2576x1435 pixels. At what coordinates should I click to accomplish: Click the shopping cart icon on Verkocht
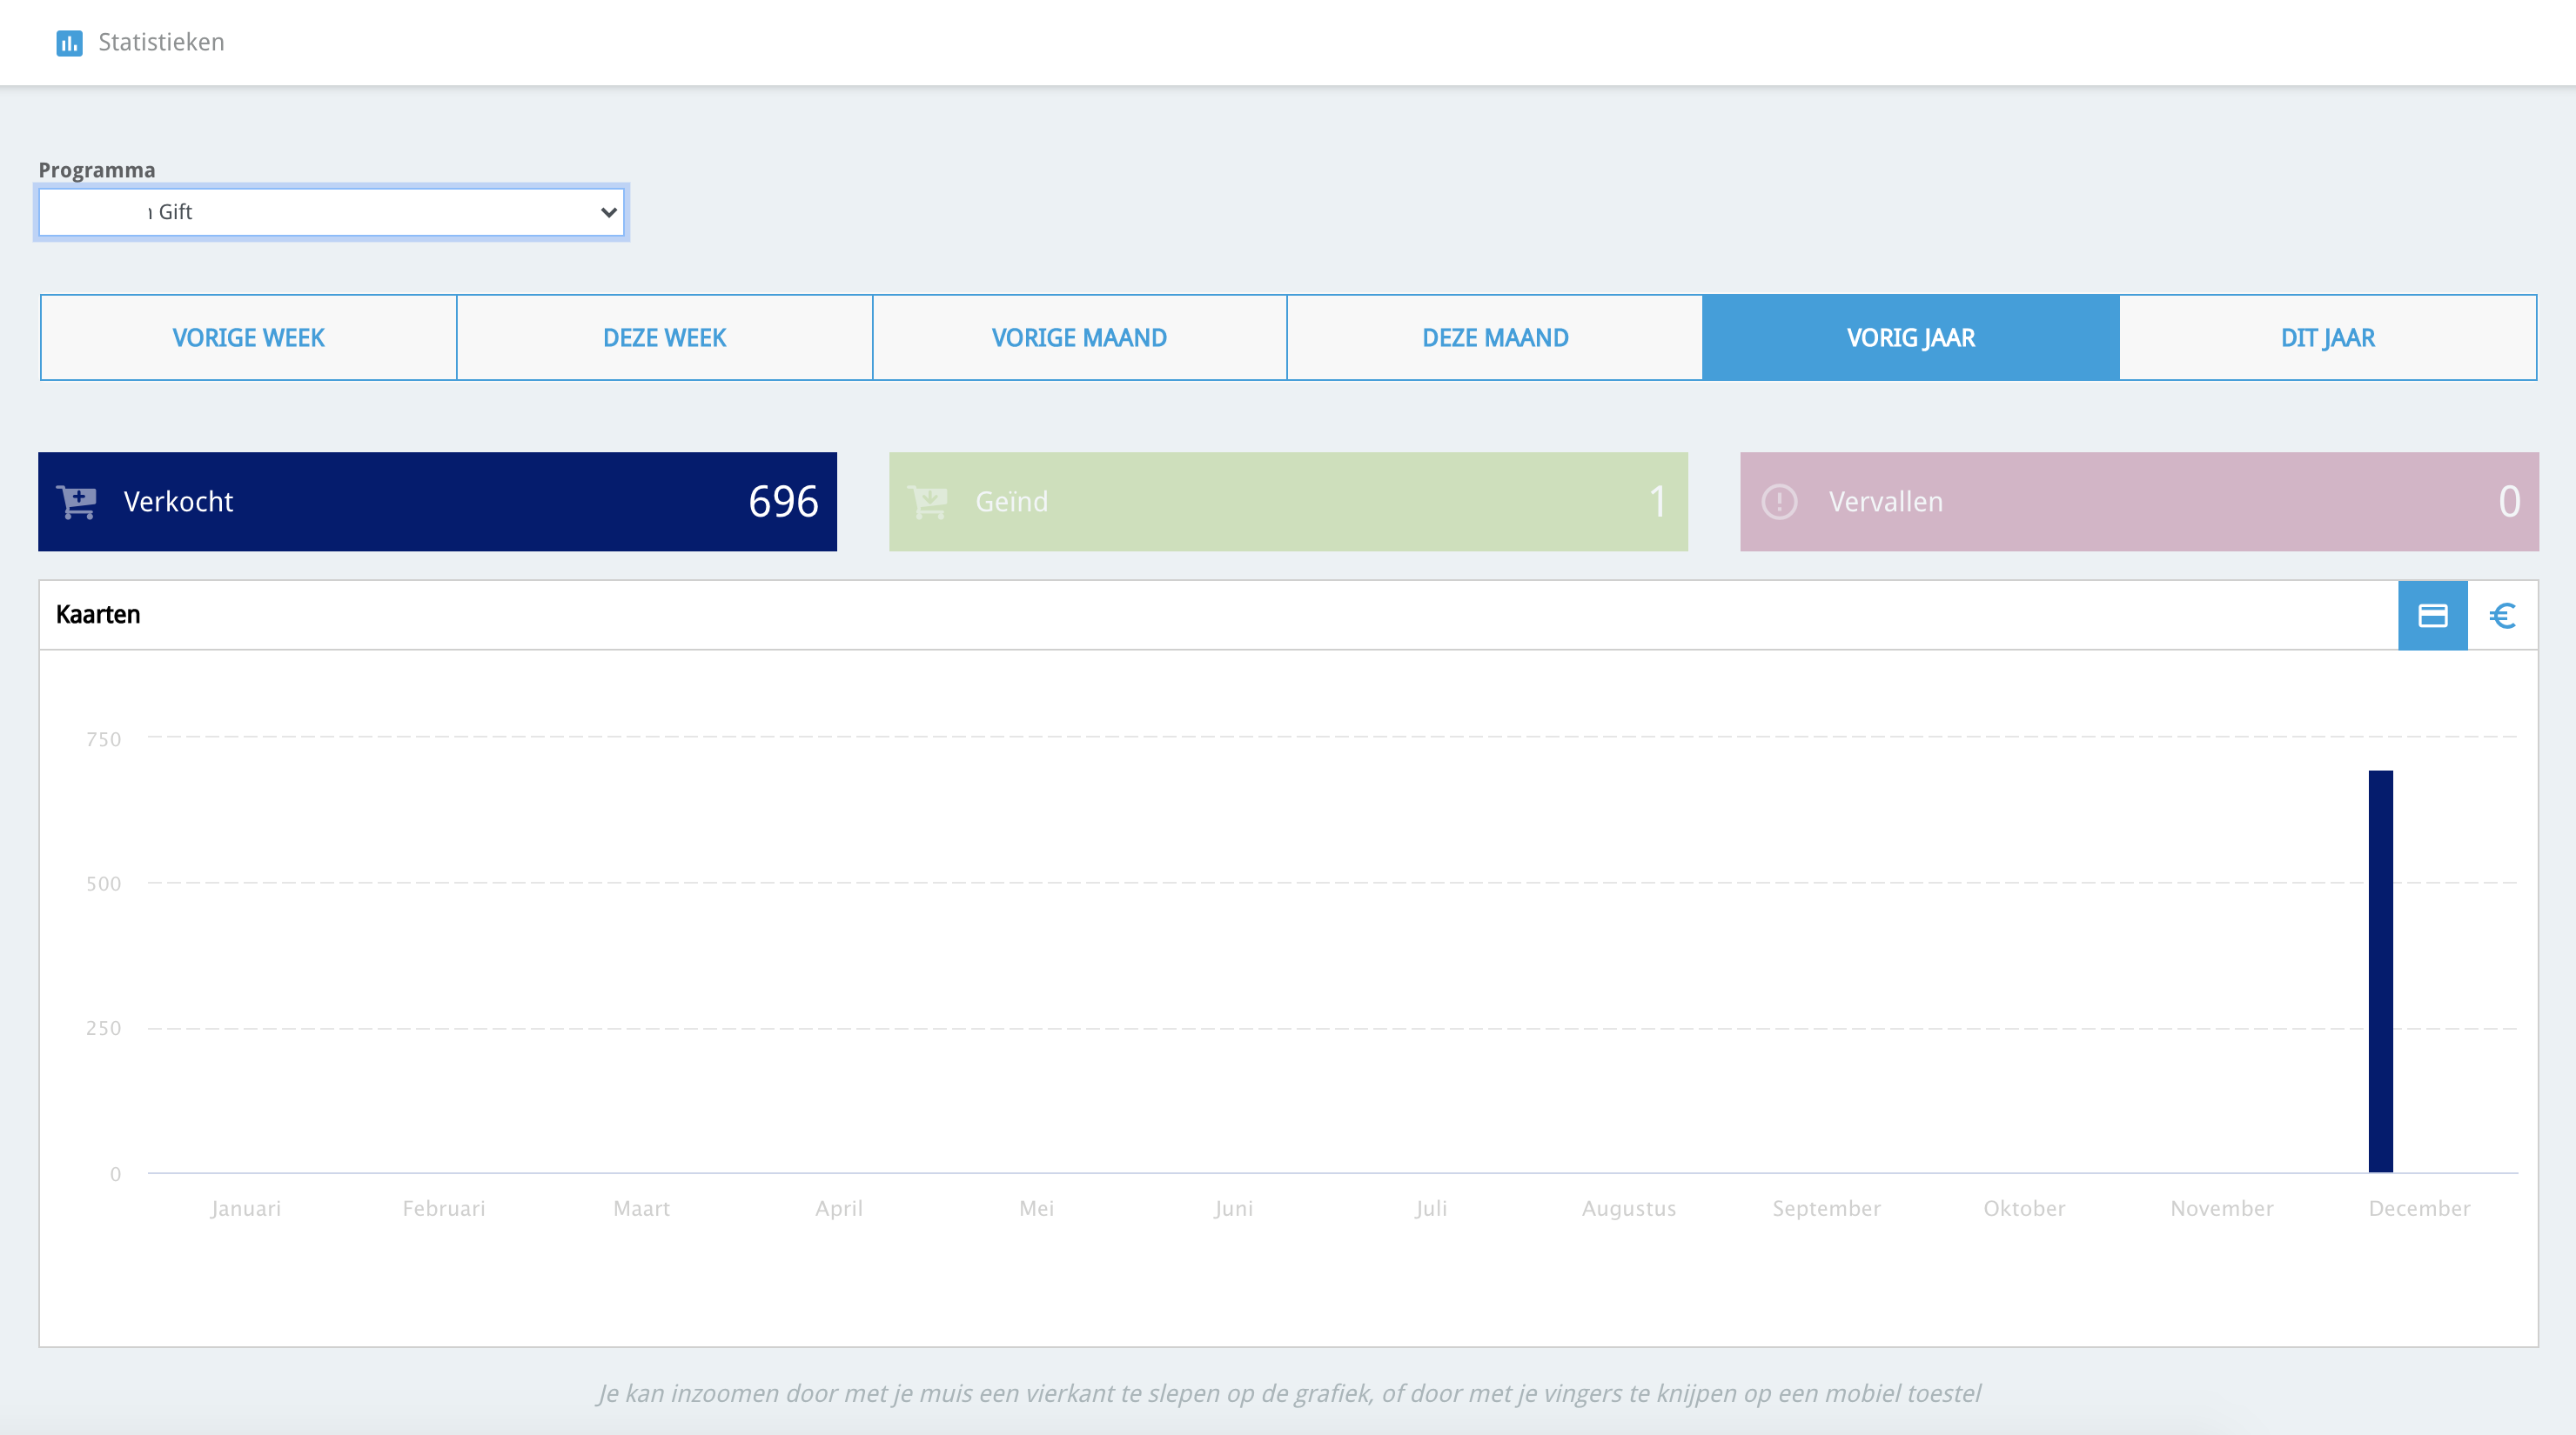pyautogui.click(x=77, y=502)
